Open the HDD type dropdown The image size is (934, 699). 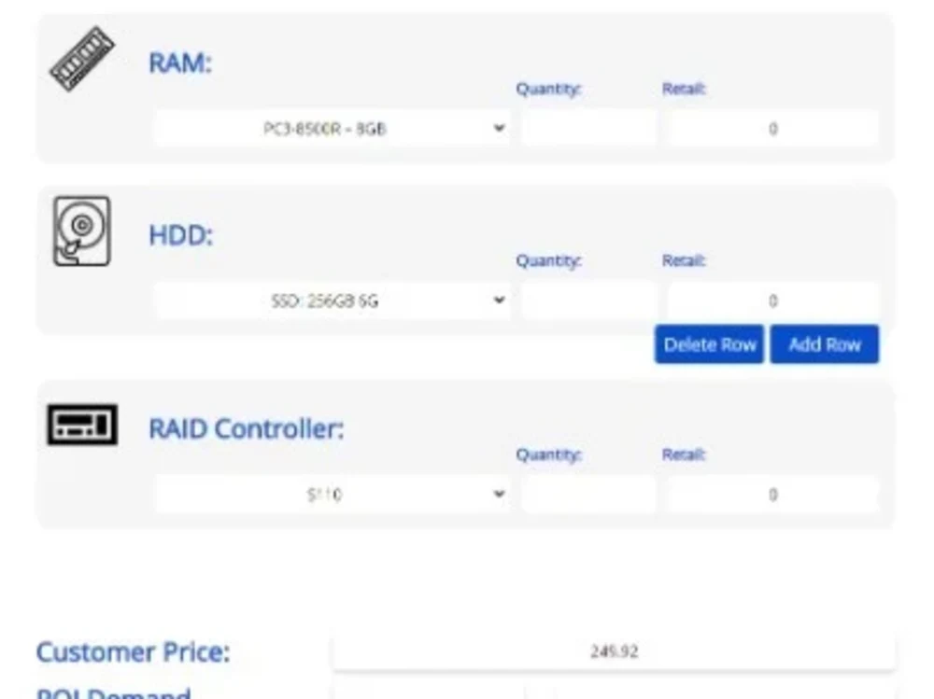[x=333, y=301]
